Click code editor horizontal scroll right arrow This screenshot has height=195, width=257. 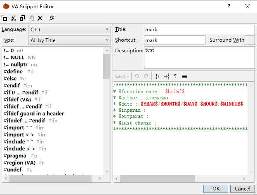click(x=244, y=179)
